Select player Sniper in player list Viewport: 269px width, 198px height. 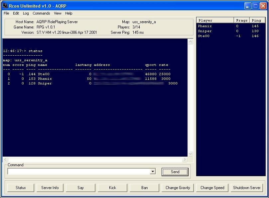pos(205,31)
